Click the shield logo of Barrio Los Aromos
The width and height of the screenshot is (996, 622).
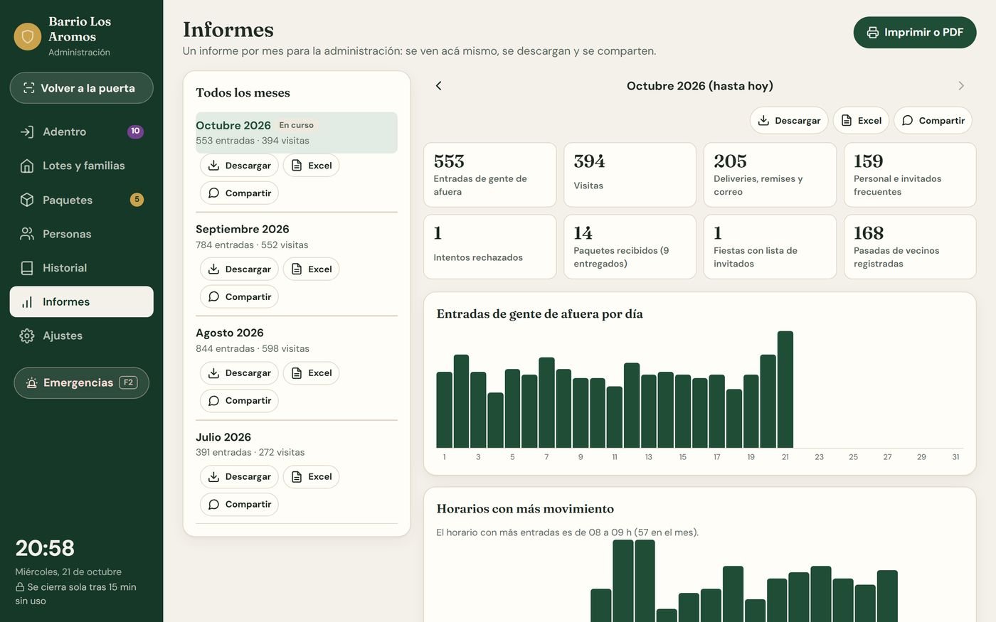pos(28,36)
